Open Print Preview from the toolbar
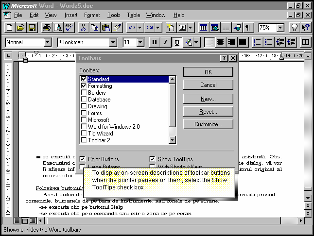The height and width of the screenshot is (236, 314). pos(58,28)
